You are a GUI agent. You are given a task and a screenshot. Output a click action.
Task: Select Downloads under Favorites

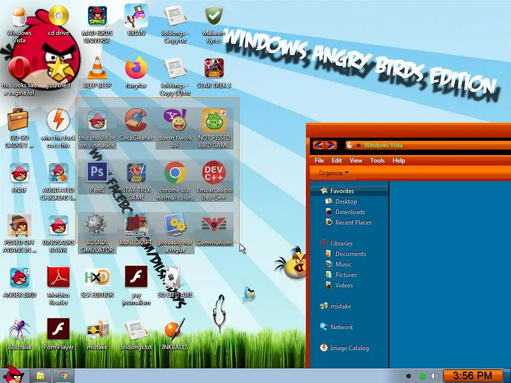[350, 211]
